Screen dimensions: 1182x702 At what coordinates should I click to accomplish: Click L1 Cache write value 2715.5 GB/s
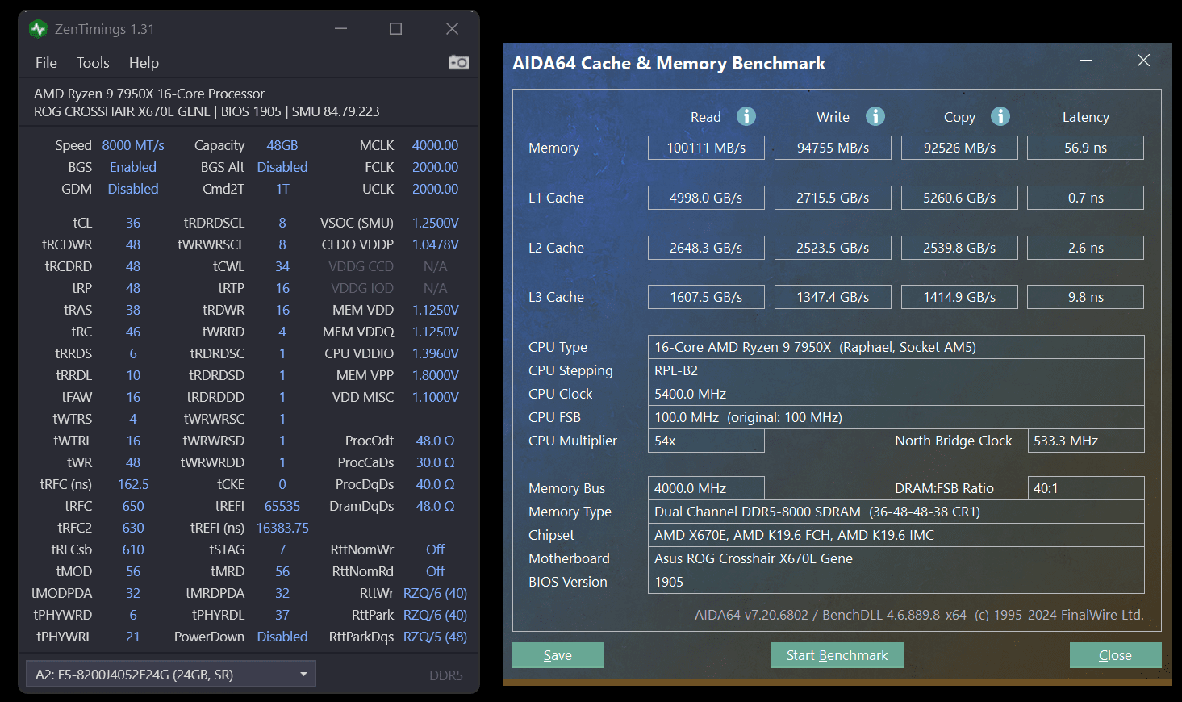[833, 198]
